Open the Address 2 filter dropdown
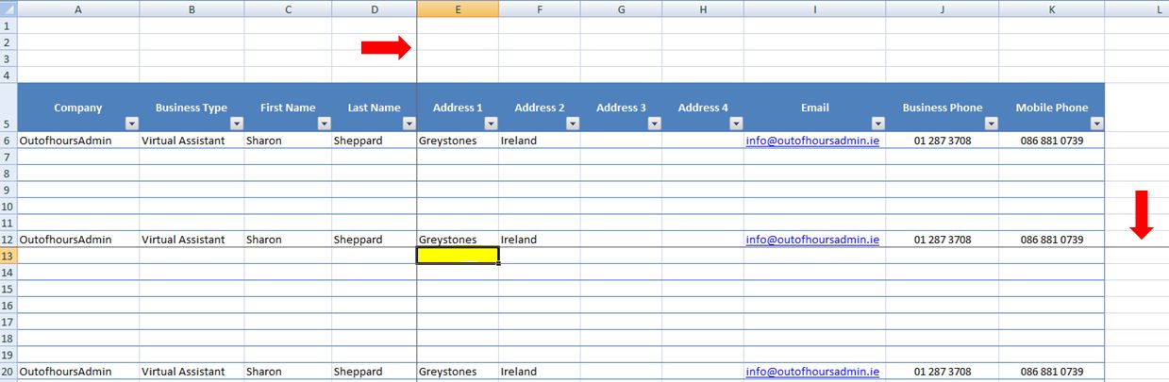The image size is (1169, 382). (573, 124)
